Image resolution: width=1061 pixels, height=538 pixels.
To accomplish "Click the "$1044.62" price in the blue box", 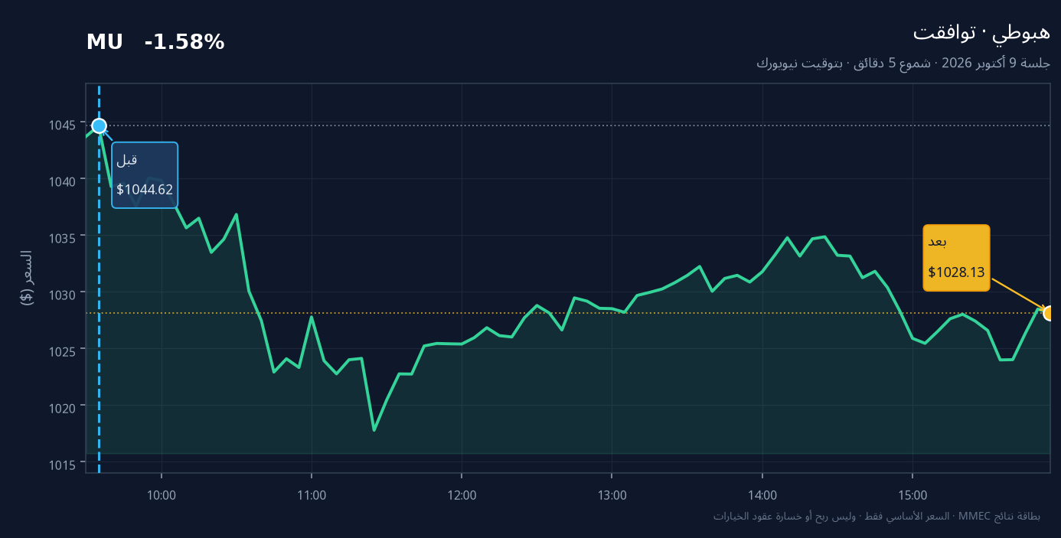I will 145,190.
